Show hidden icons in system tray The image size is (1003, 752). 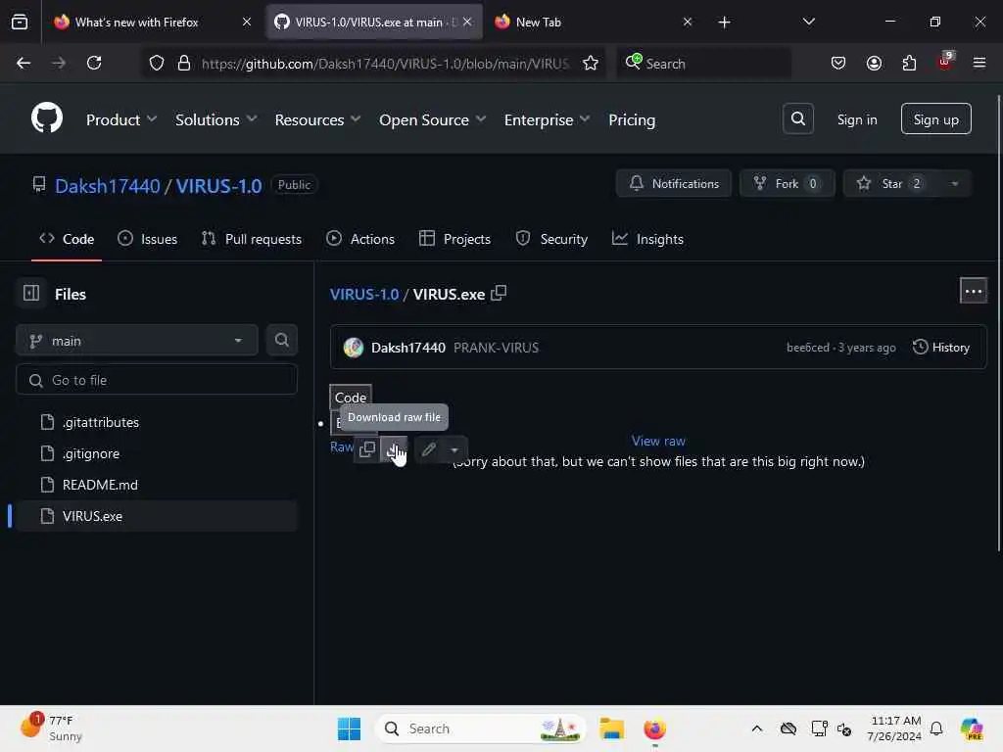757,728
